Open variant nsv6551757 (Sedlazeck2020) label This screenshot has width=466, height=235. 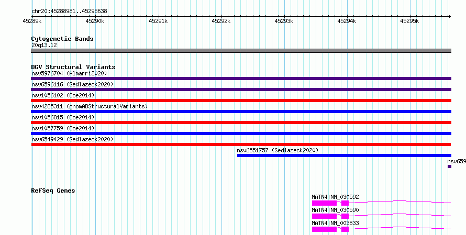tap(278, 150)
